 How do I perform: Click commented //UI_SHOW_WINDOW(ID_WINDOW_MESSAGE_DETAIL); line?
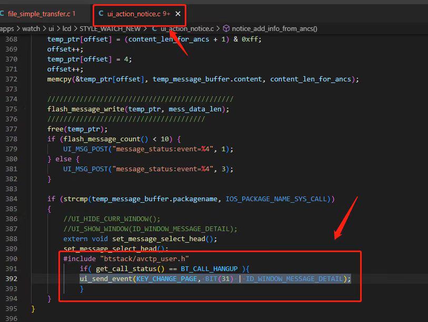point(150,229)
